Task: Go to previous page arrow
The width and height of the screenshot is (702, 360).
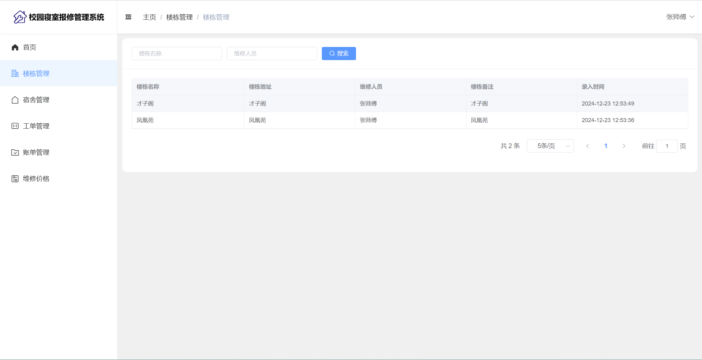Action: click(588, 146)
